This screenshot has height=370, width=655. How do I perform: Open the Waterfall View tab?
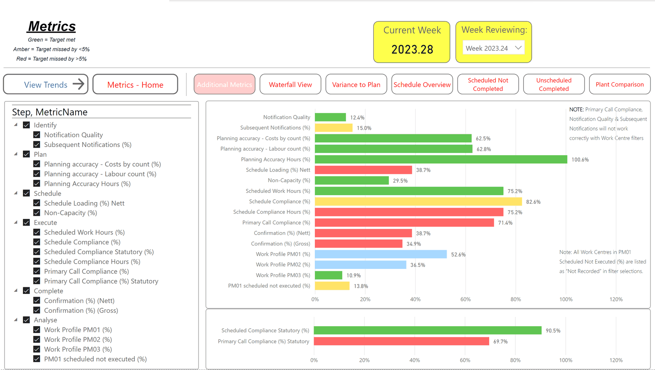pos(290,84)
